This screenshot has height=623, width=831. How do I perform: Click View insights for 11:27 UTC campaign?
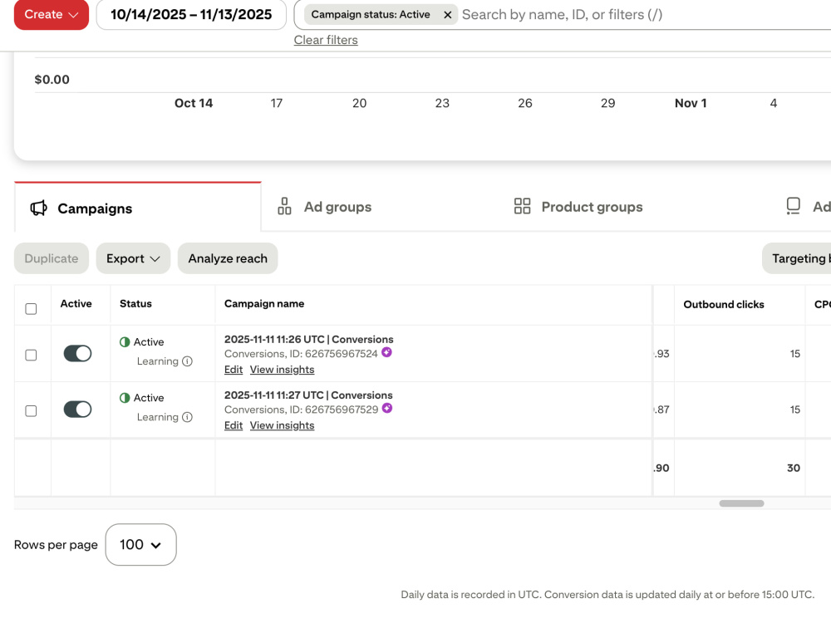282,426
